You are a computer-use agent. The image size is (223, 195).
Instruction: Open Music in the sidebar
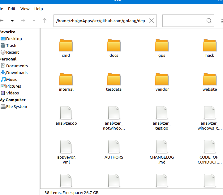[9, 80]
